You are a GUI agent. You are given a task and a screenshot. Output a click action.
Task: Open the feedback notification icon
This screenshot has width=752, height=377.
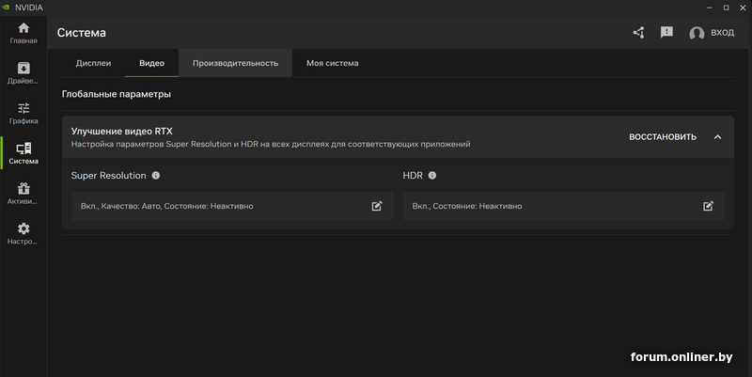pyautogui.click(x=666, y=33)
